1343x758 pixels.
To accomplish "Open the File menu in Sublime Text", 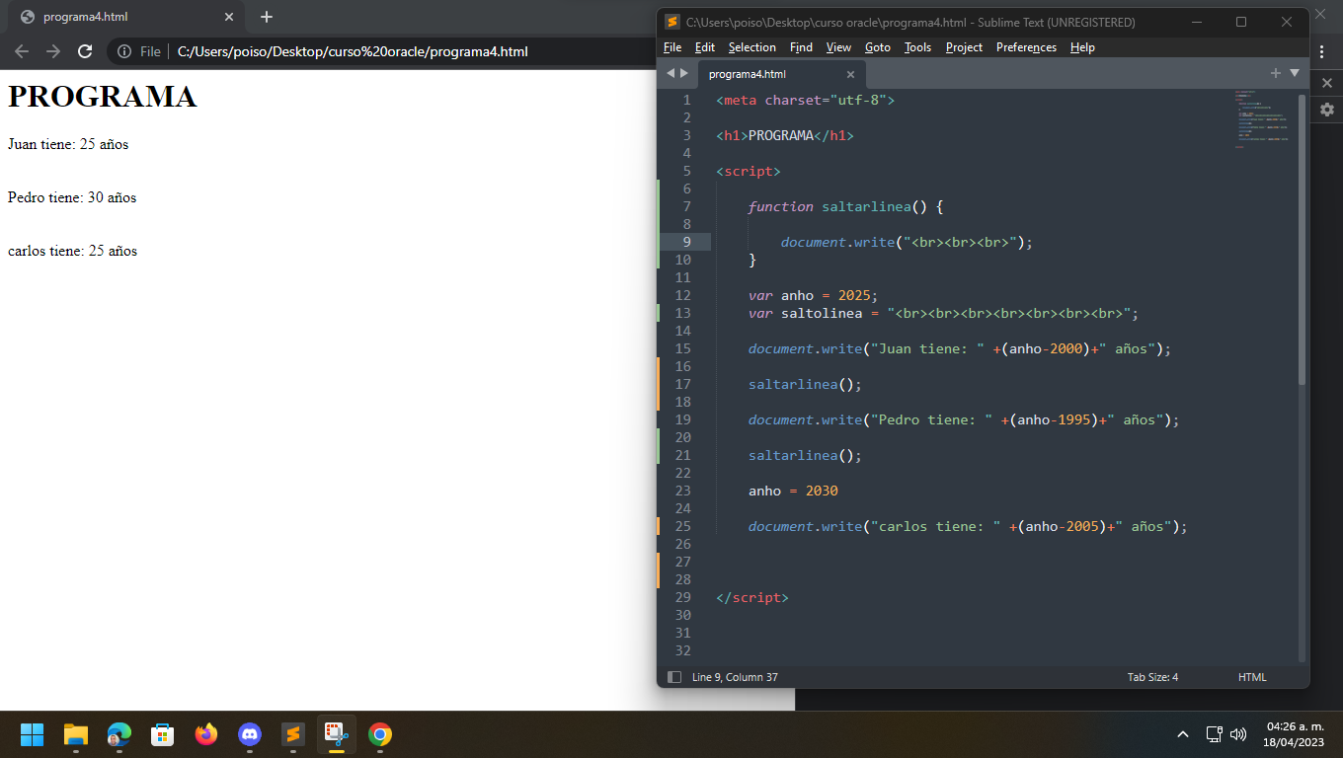I will pos(672,47).
